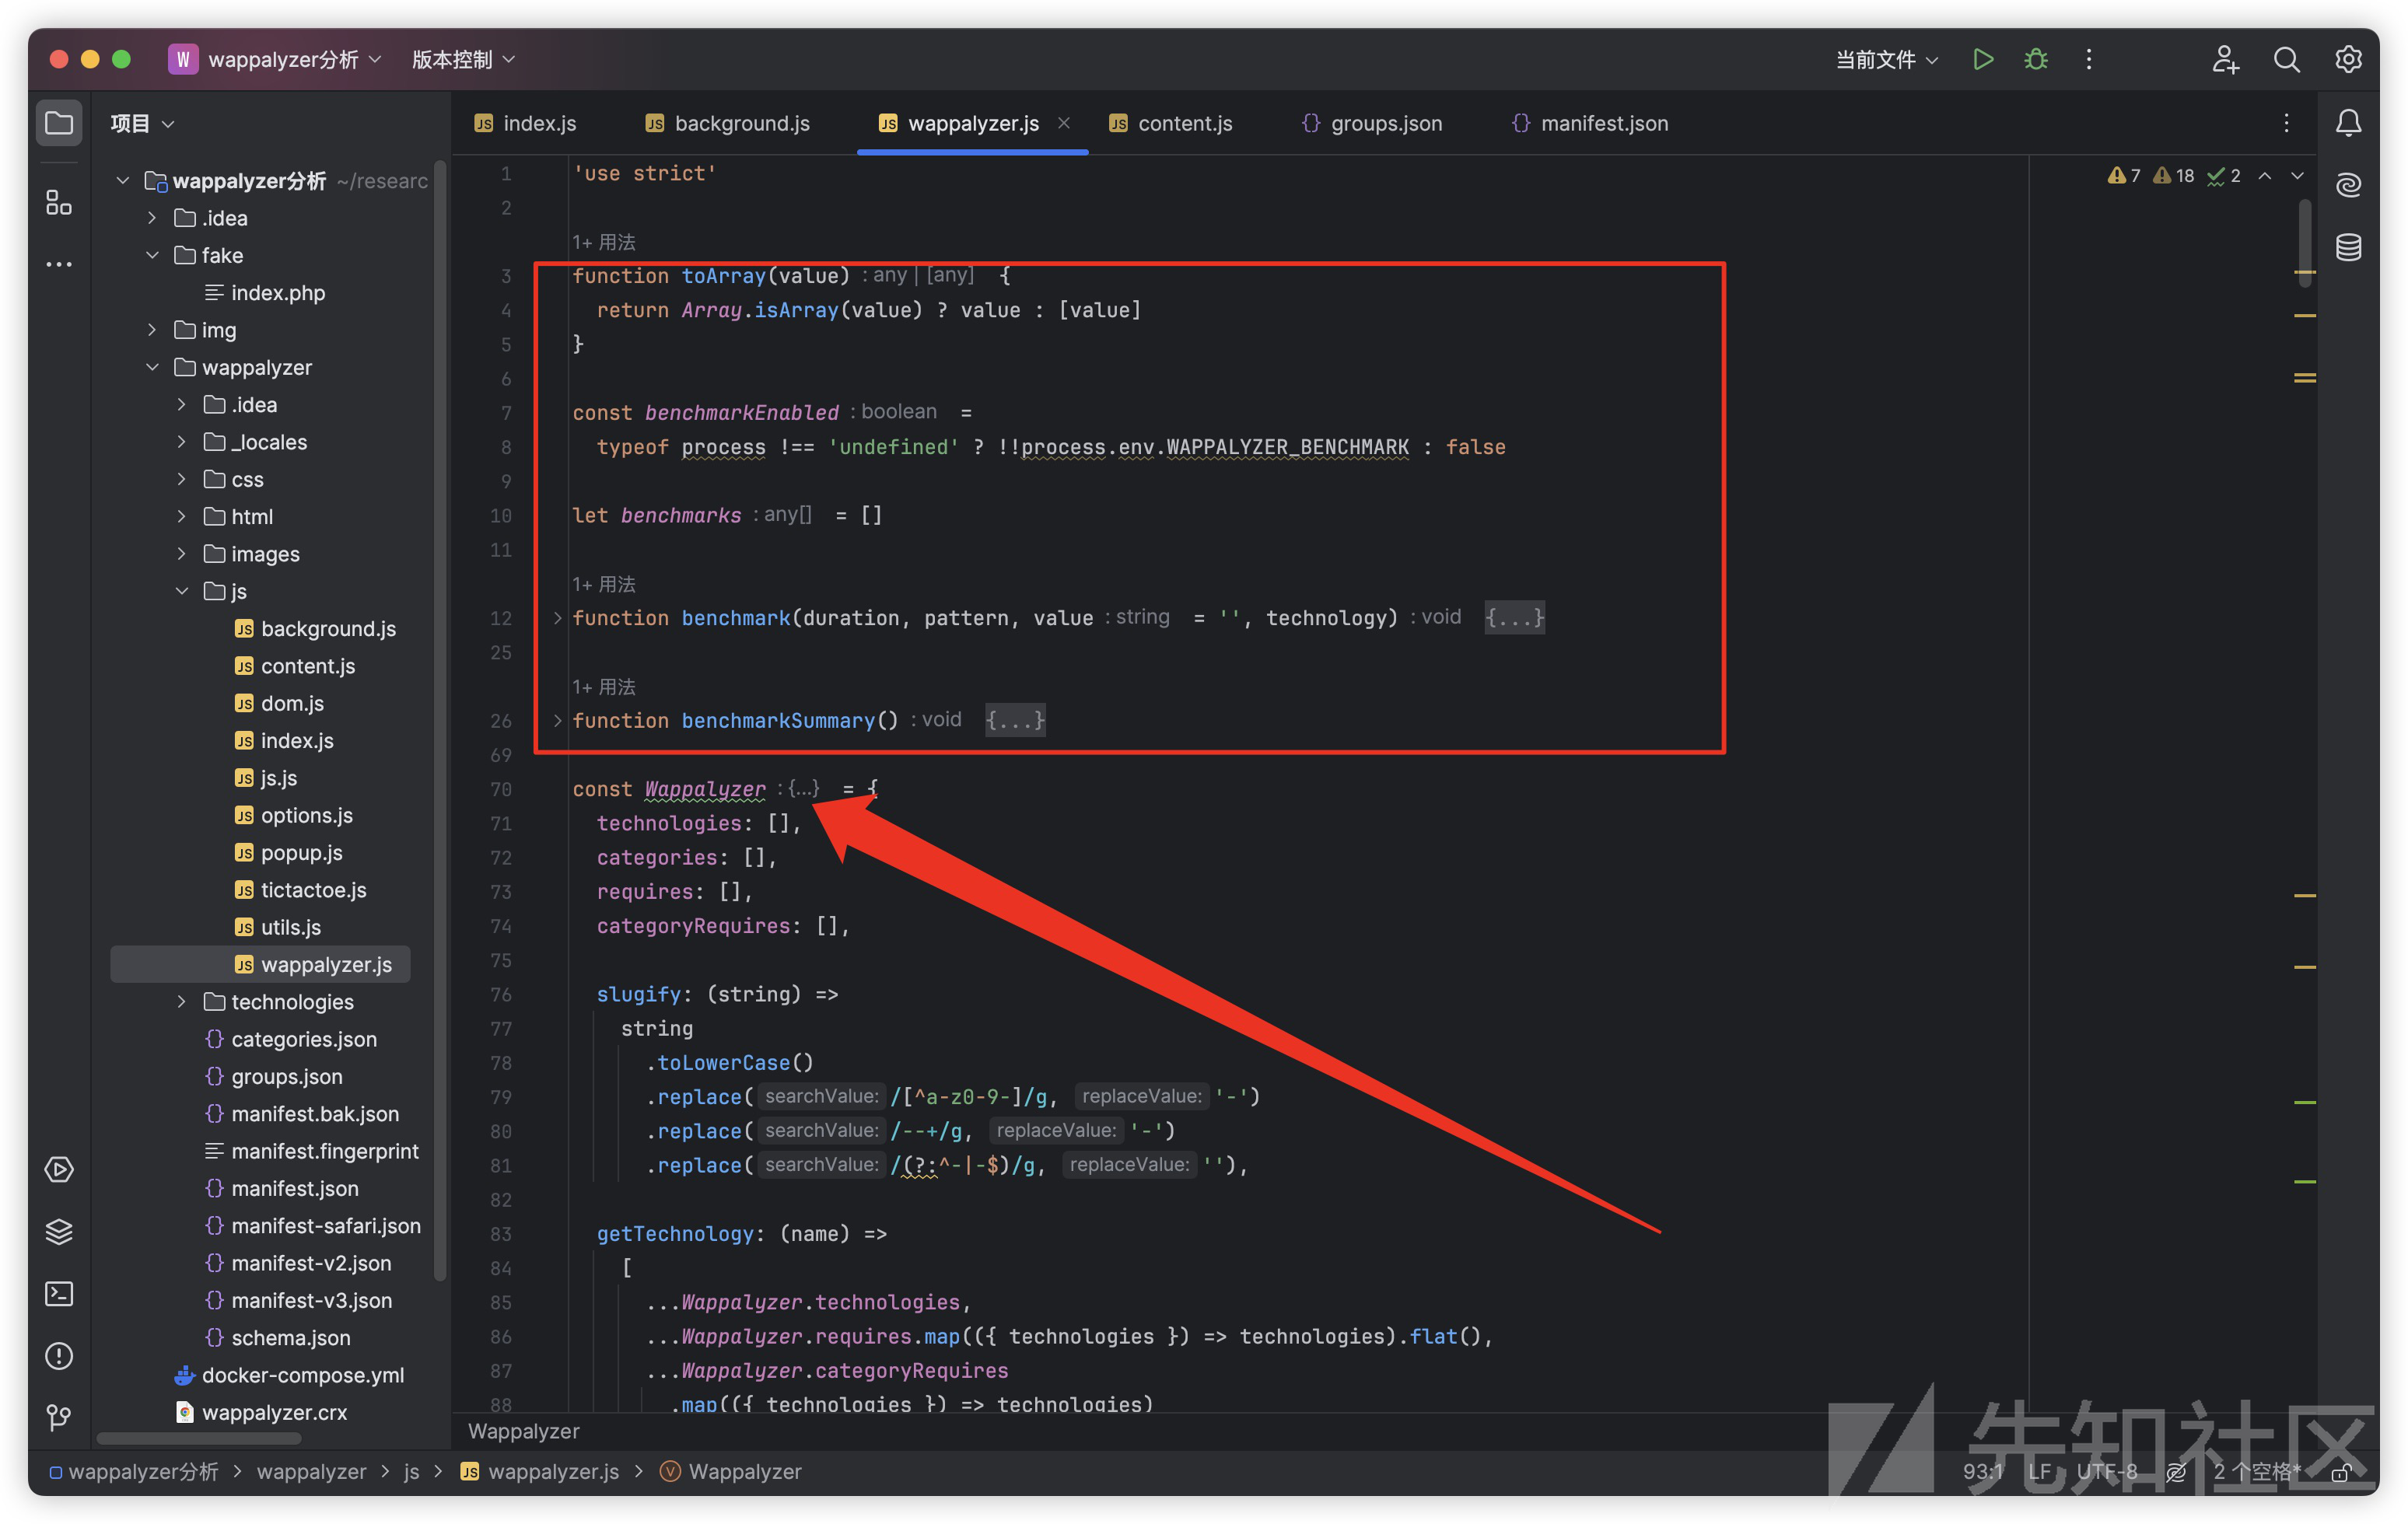Click the 1+ 用法 hint above toArray
The image size is (2408, 1524).
coord(604,242)
